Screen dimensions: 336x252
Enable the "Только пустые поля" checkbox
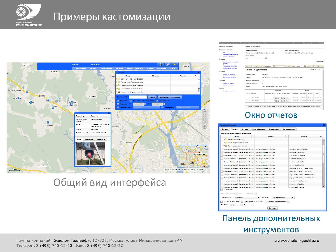[x=221, y=202]
